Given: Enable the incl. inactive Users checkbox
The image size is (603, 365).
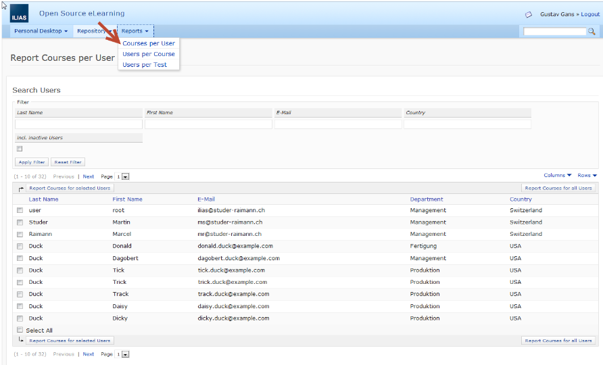Looking at the screenshot, I should [x=20, y=149].
